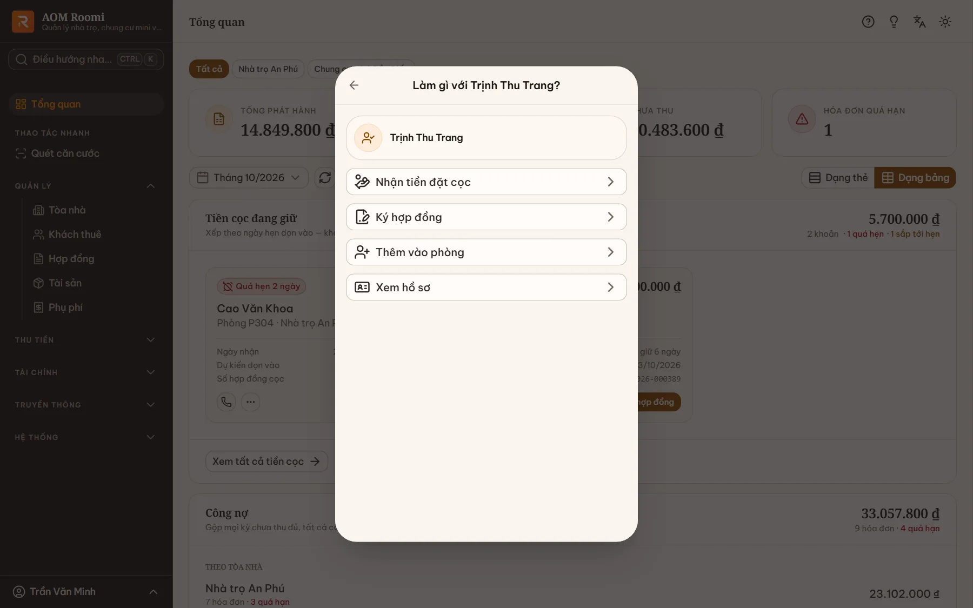This screenshot has width=973, height=608.
Task: Click the AOM Roomi logo
Action: point(23,22)
